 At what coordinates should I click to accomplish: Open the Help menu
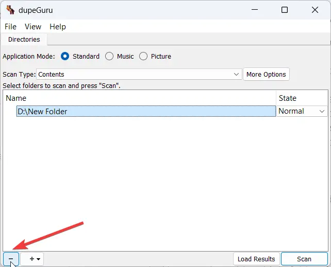[x=58, y=27]
